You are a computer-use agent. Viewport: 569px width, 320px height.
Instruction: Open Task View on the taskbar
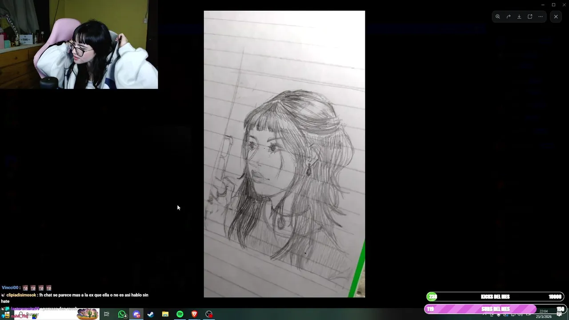[x=107, y=314]
